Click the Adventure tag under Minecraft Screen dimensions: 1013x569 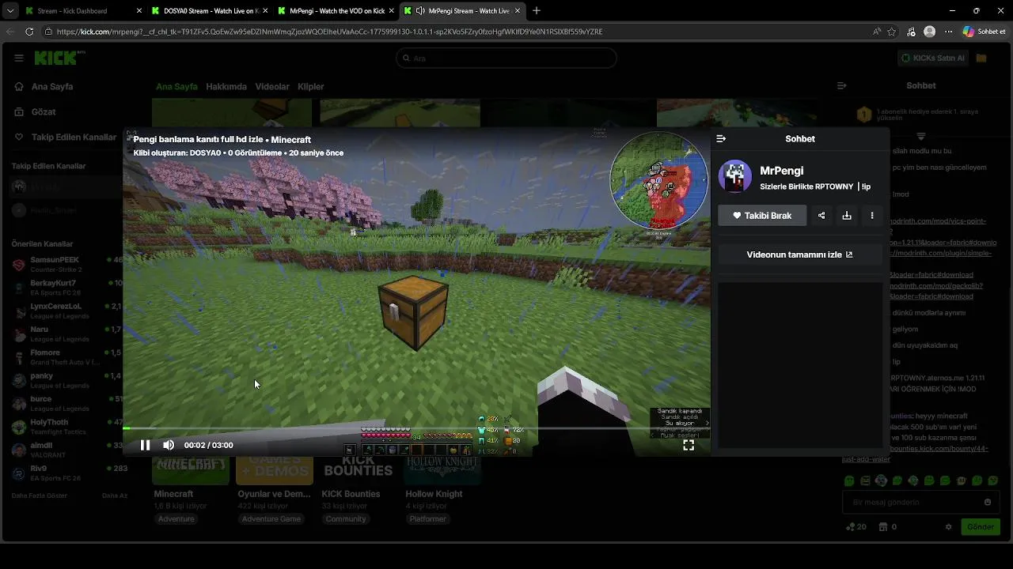click(x=176, y=519)
